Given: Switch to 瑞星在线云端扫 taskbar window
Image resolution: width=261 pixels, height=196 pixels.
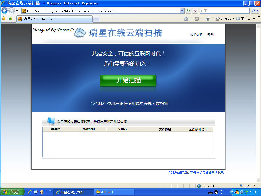Looking at the screenshot, I should click(x=73, y=192).
